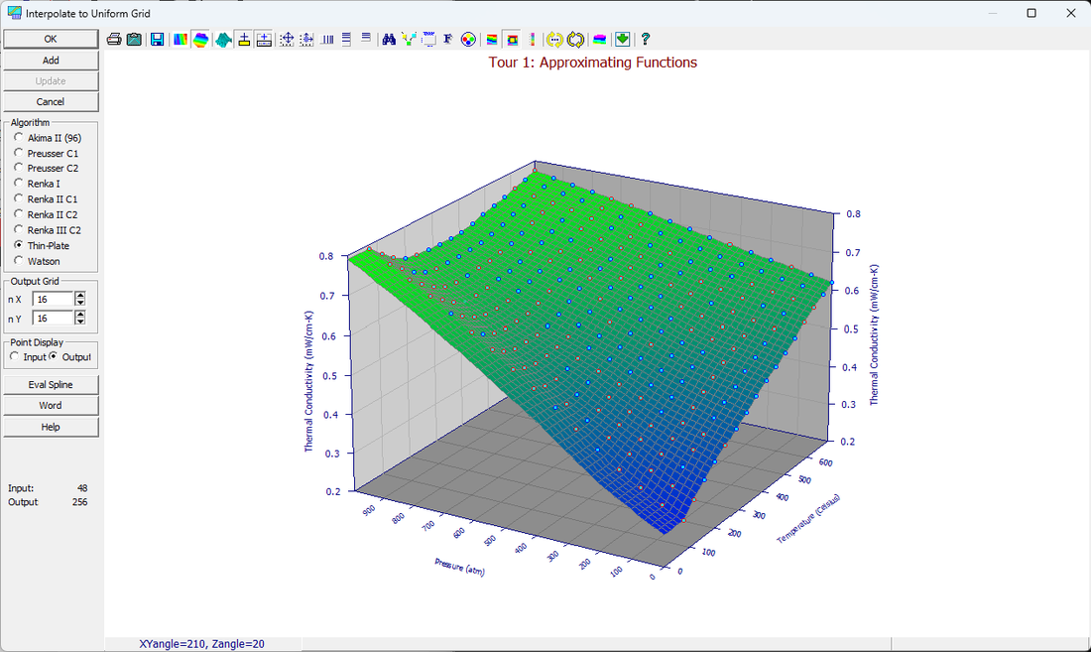Click the Eval Spline button
Viewport: 1091px width, 652px height.
point(51,385)
